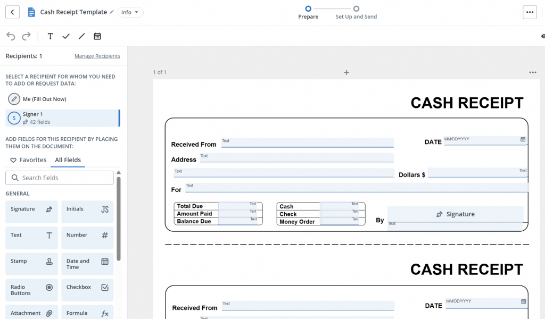
Task: Click the Address text field
Action: tap(297, 158)
